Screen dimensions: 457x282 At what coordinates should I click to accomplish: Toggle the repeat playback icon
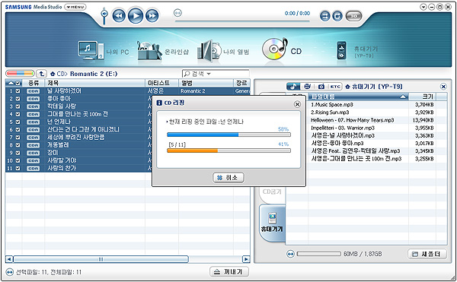pyautogui.click(x=337, y=16)
